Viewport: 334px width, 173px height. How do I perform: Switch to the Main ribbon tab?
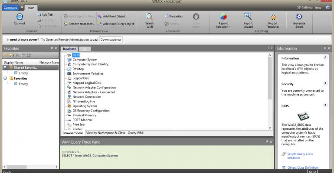[x=31, y=8]
